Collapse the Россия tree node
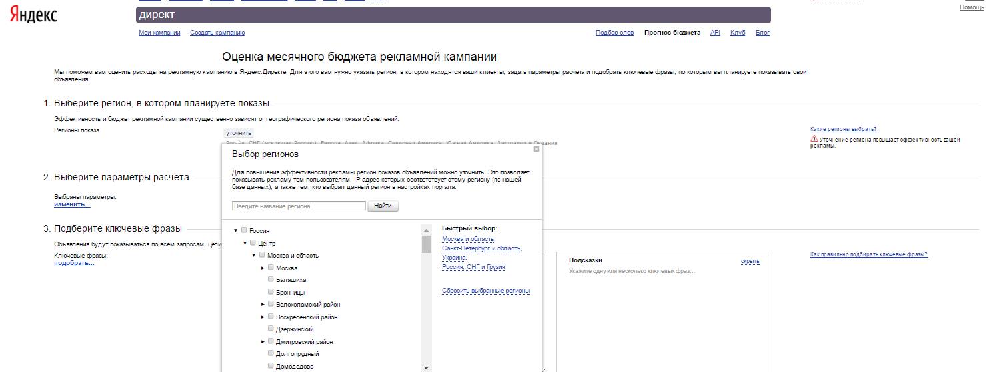991x372 pixels. 236,231
